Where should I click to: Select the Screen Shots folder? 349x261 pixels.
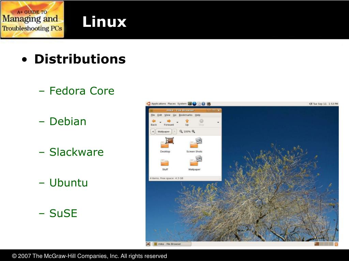point(194,145)
